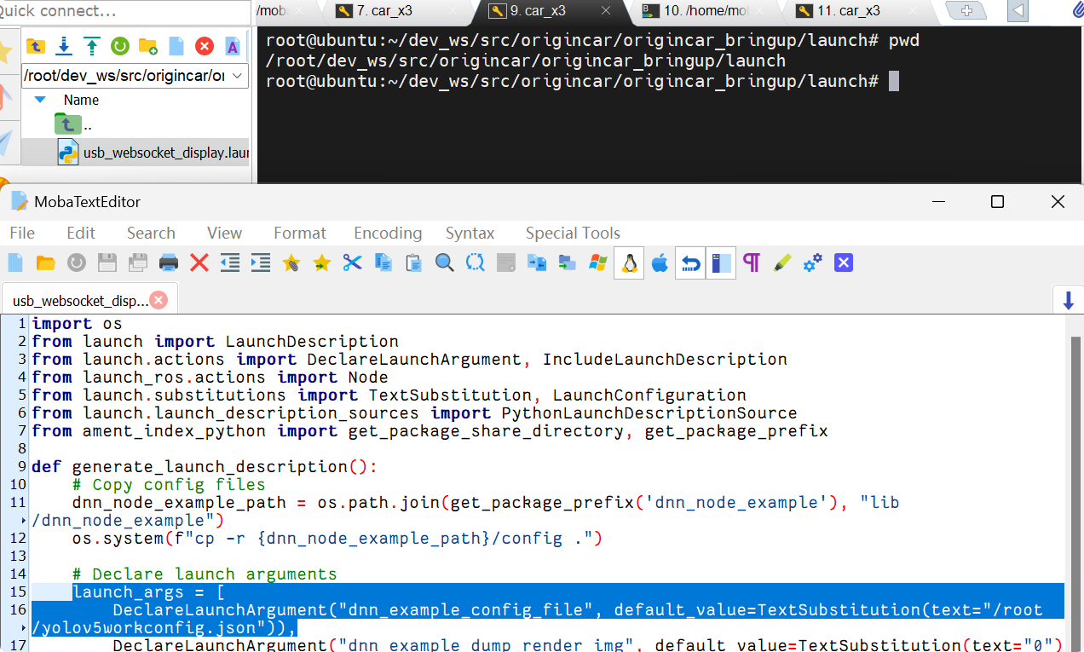
Task: Click the terminal pane at the command prompt
Action: coord(893,81)
